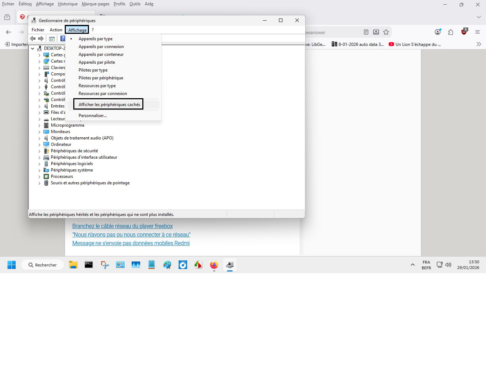Open Firefox extensions puzzle icon

(451, 32)
